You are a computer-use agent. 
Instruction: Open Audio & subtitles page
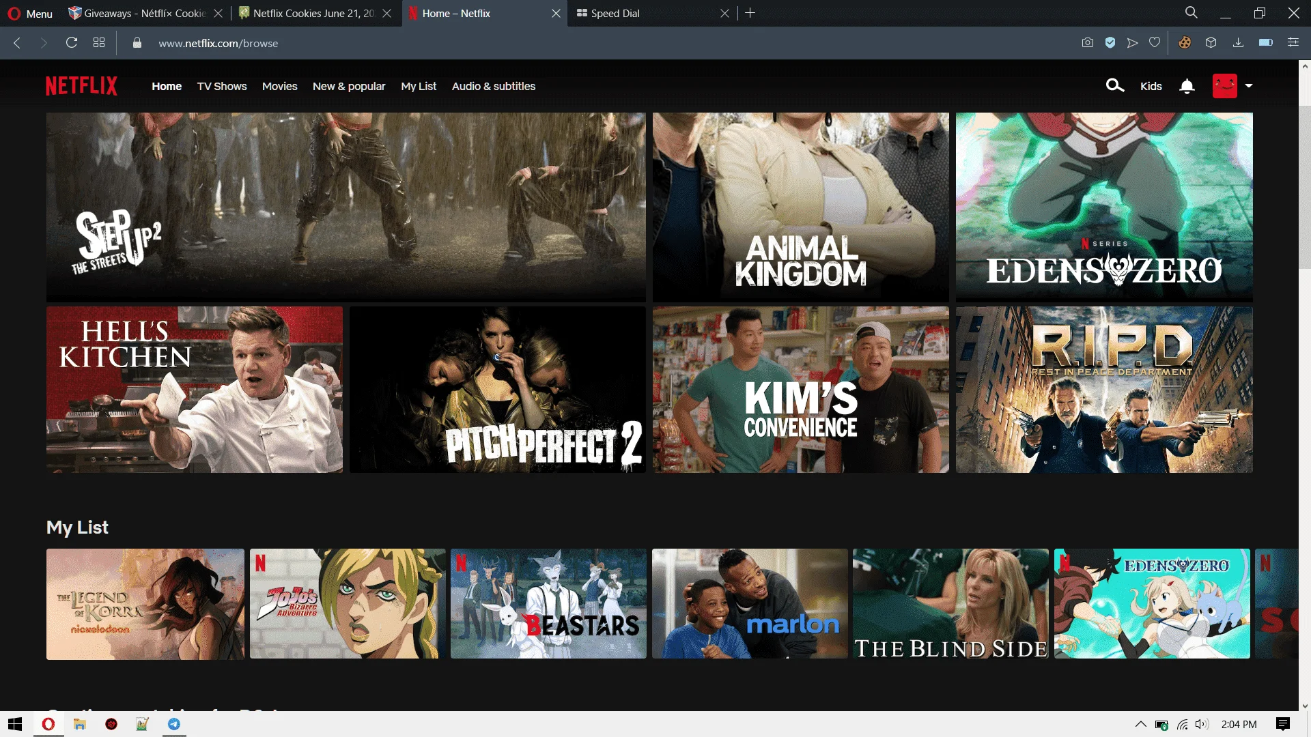(x=494, y=86)
